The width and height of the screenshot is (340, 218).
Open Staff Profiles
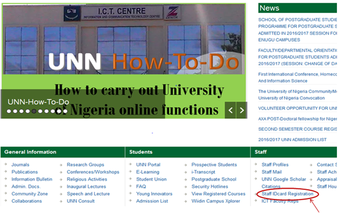point(275,165)
